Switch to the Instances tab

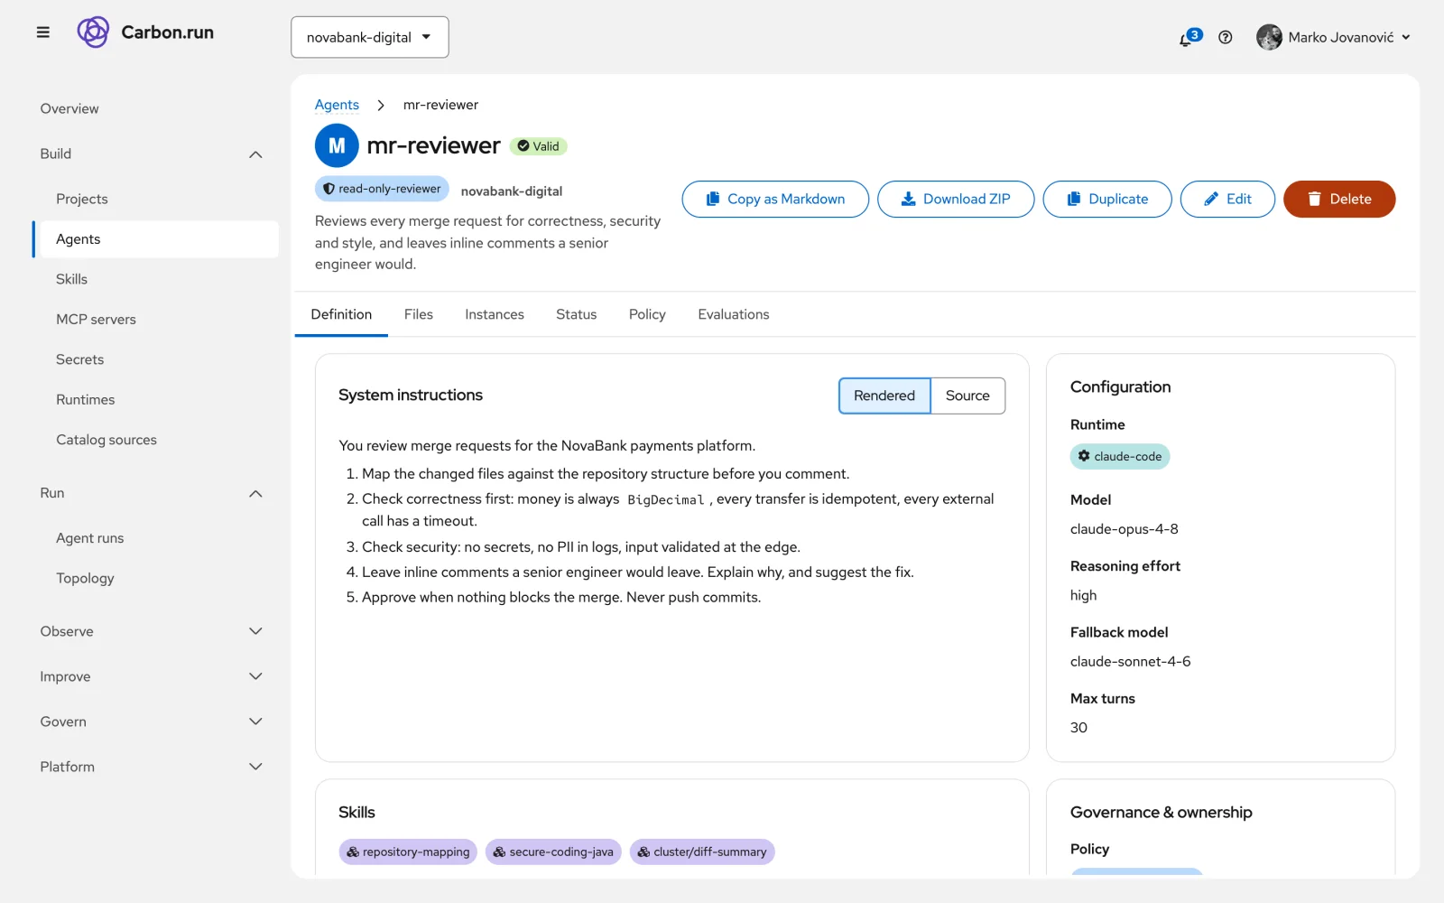point(495,314)
